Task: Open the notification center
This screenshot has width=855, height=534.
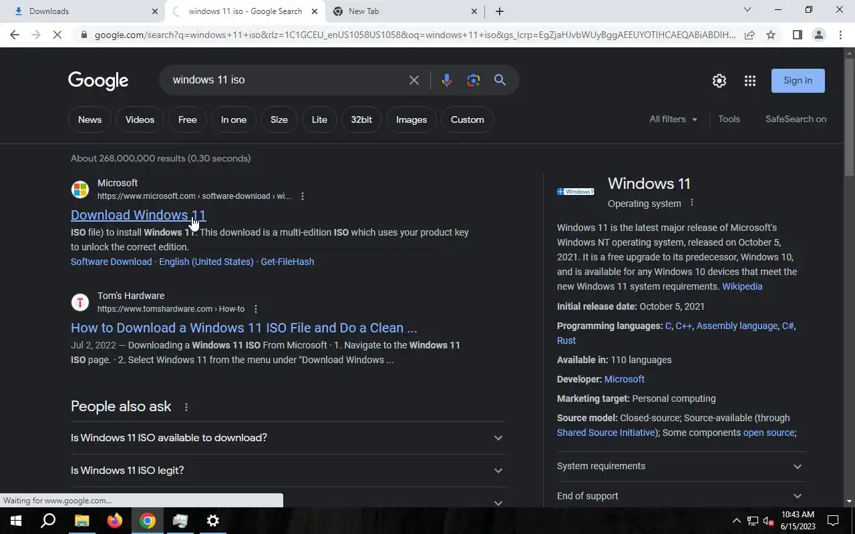Action: (833, 521)
